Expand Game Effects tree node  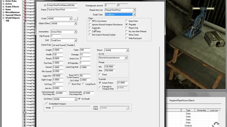tap(4, 7)
